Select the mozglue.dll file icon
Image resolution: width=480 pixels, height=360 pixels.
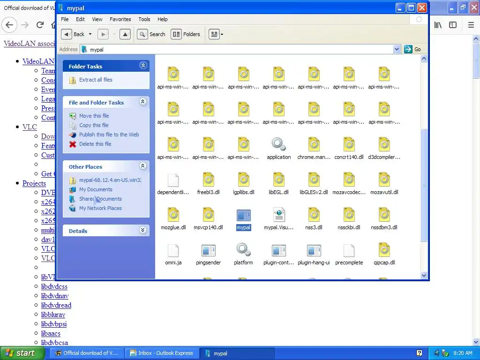pyautogui.click(x=173, y=215)
